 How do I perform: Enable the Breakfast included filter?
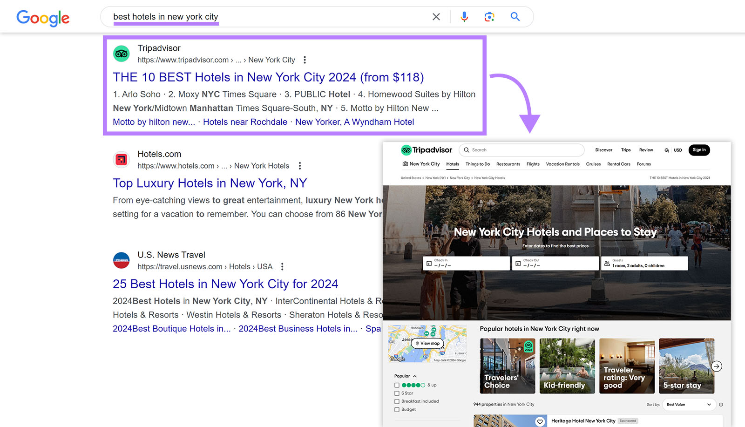coord(397,401)
